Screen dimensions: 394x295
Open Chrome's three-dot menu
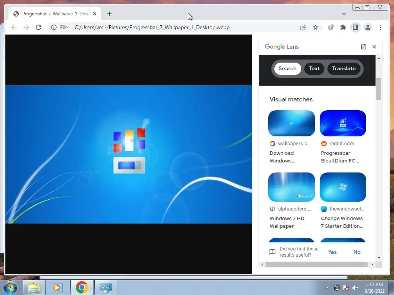click(380, 27)
